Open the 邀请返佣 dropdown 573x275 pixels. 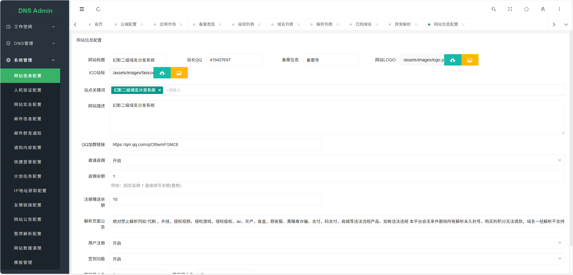[337, 161]
